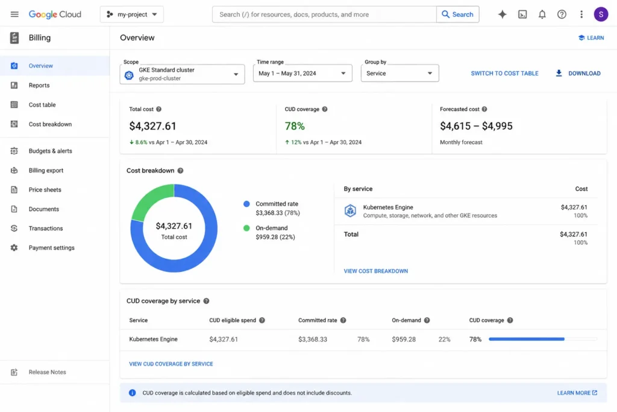Click the help icon beside Forecasted cost

484,109
